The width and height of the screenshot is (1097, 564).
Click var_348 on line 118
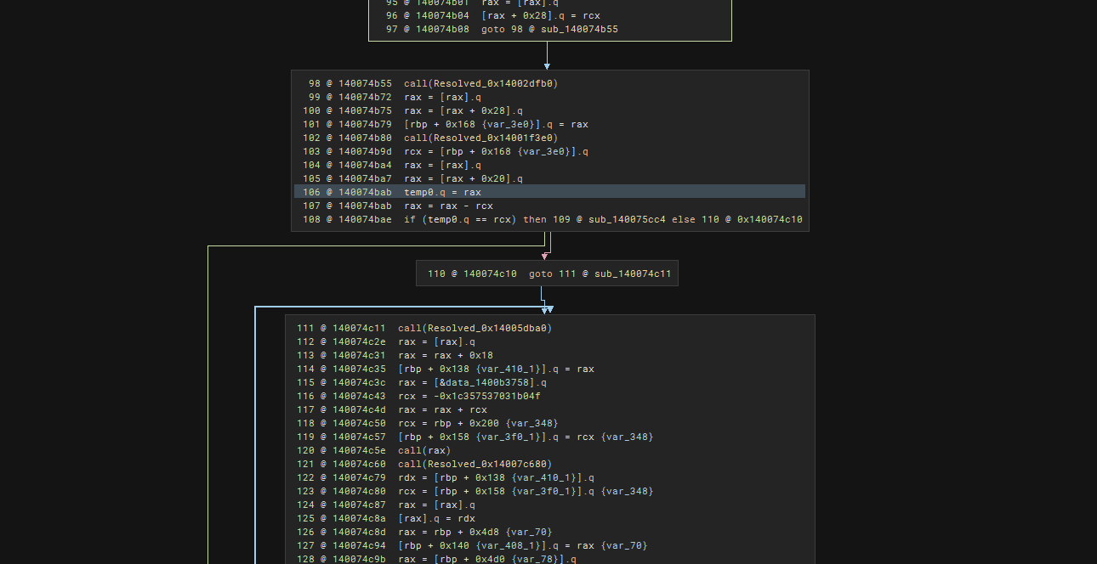(534, 423)
